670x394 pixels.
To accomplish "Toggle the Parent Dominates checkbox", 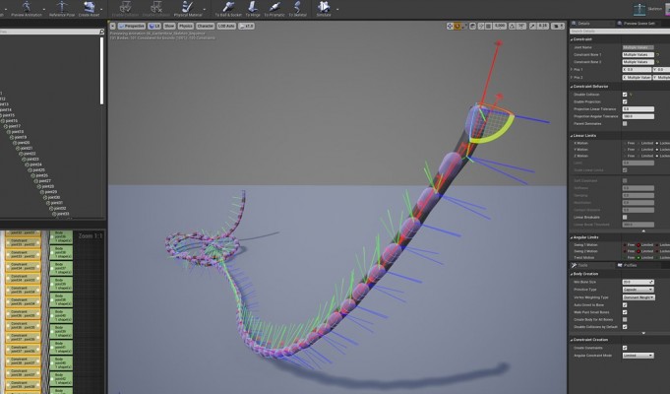I will click(x=625, y=124).
